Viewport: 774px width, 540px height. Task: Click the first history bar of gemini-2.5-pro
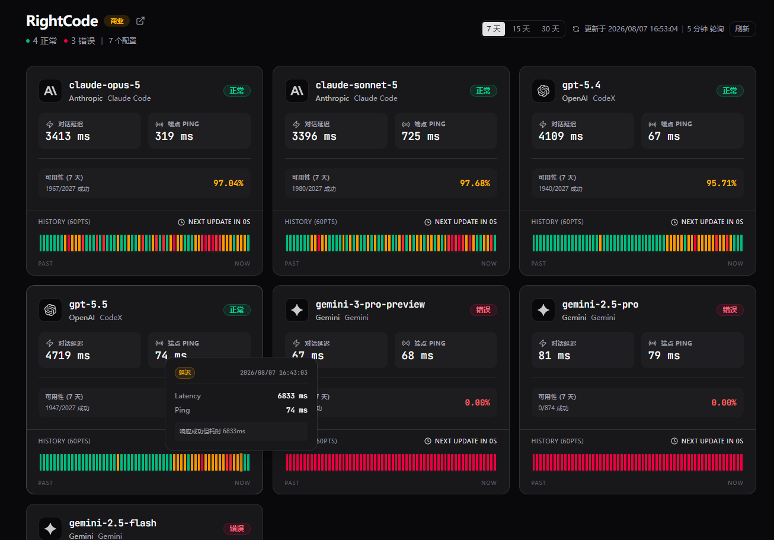[534, 462]
